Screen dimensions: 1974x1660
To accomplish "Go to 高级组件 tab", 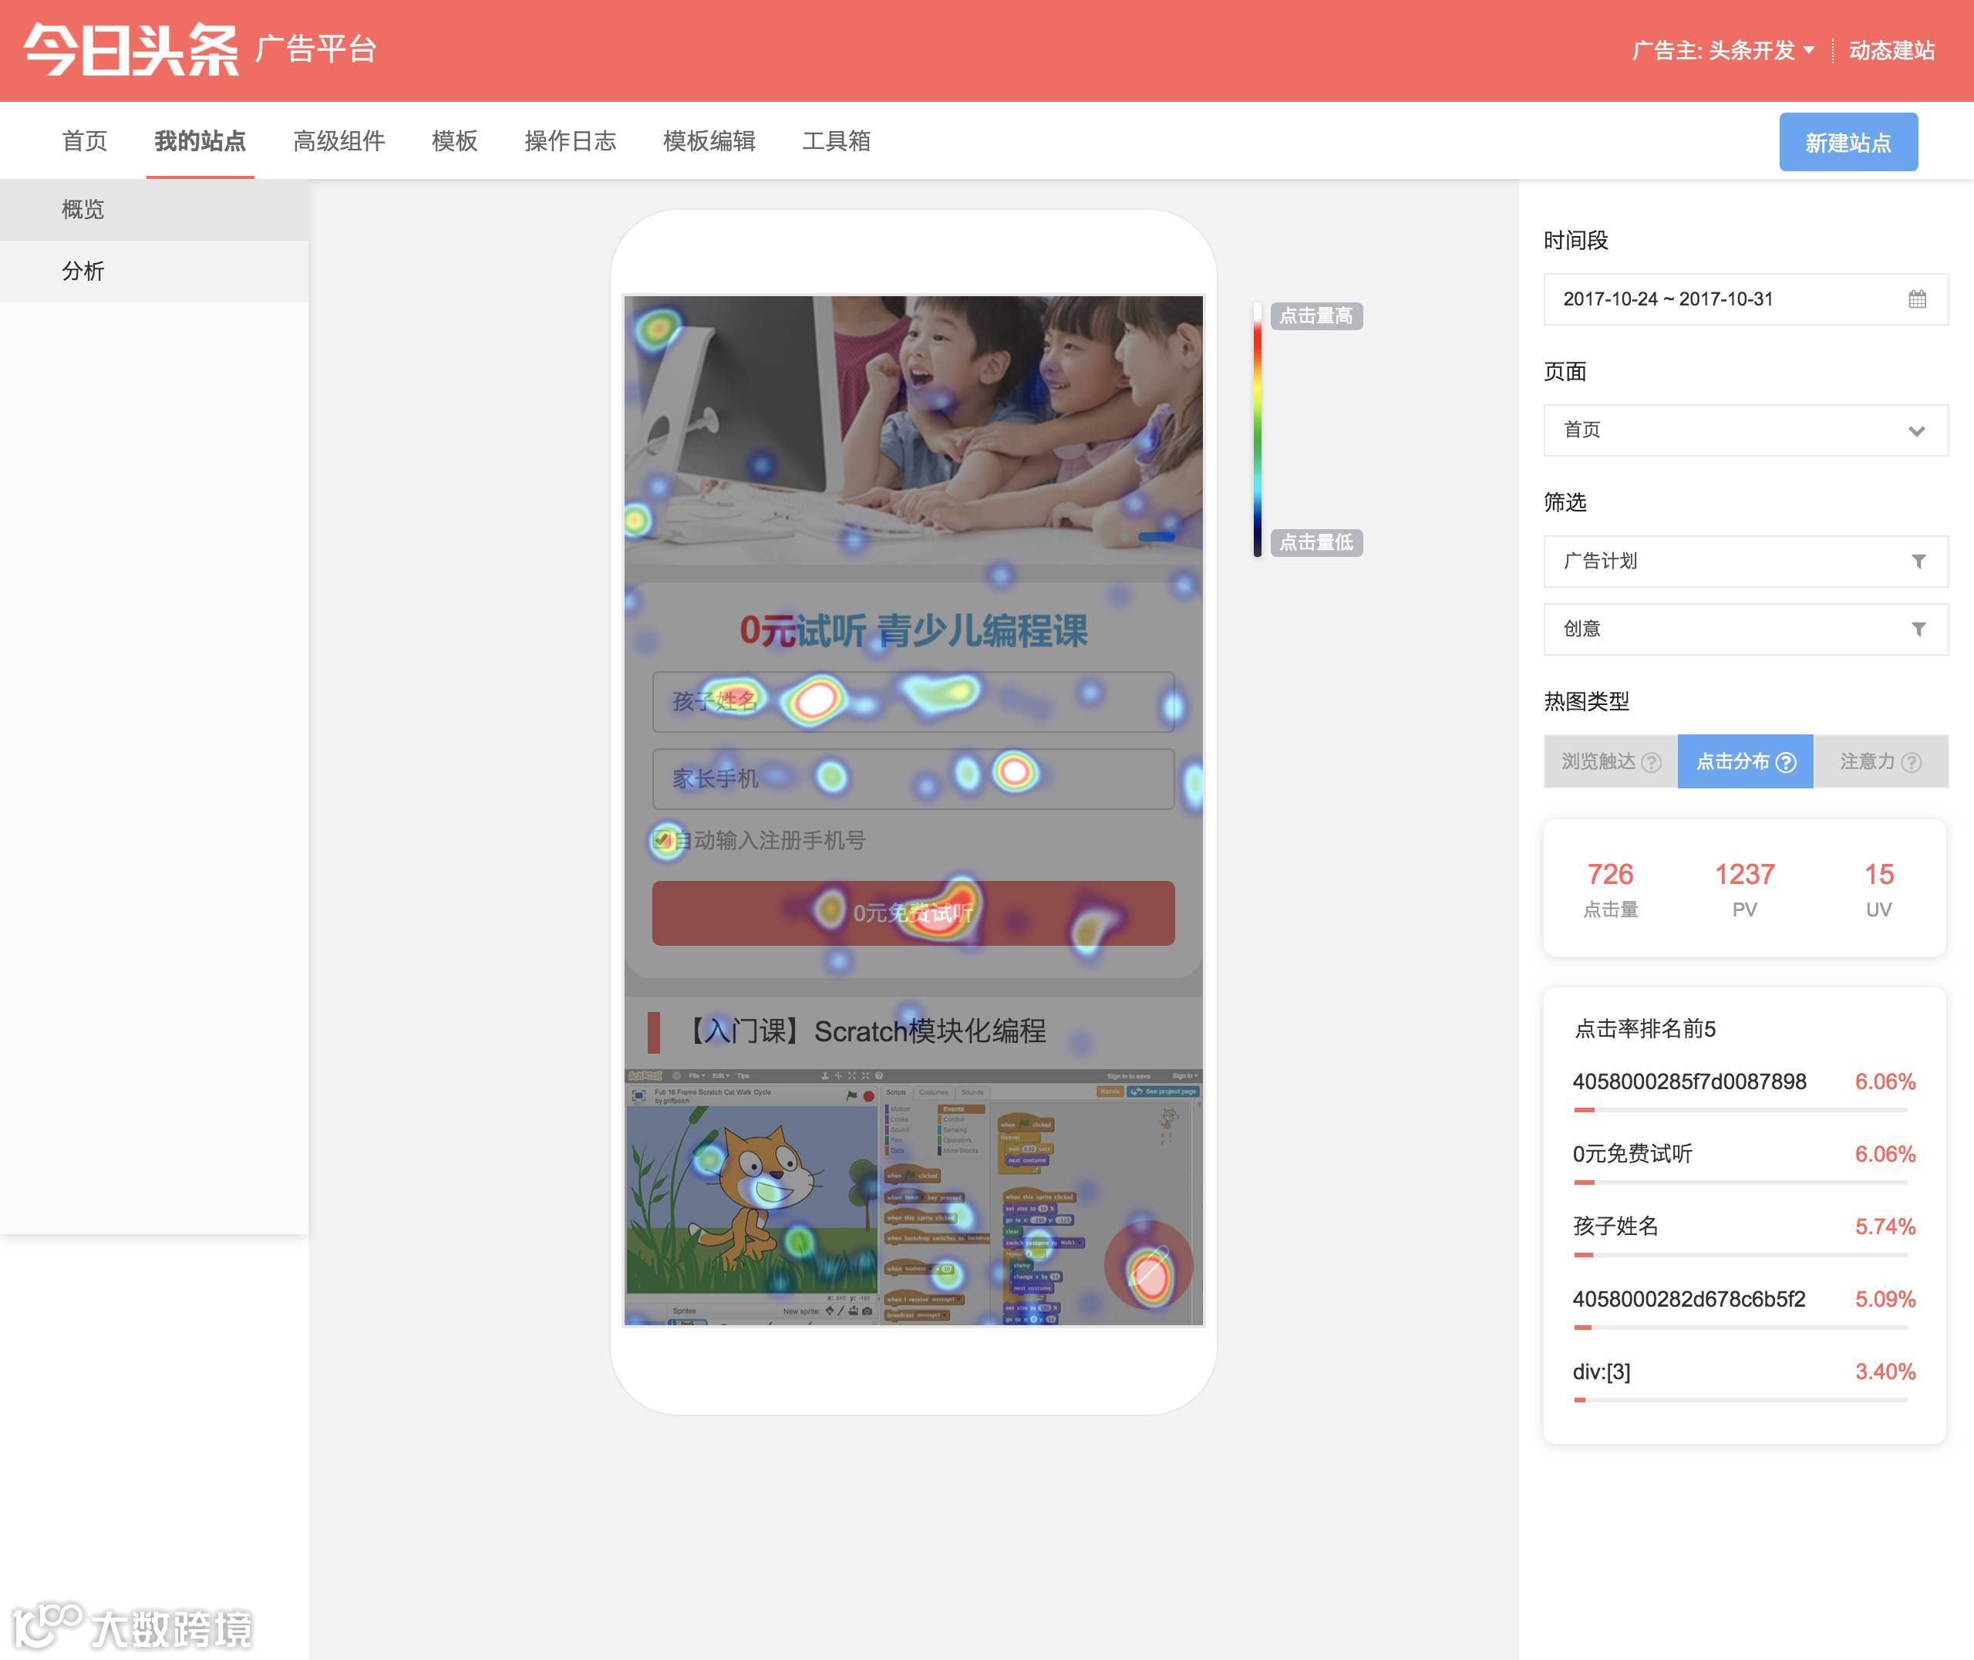I will click(x=339, y=141).
